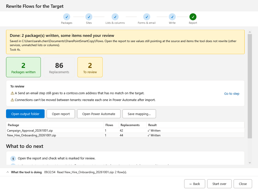Sort by the Package column header
The height and width of the screenshot is (191, 258).
click(55, 125)
